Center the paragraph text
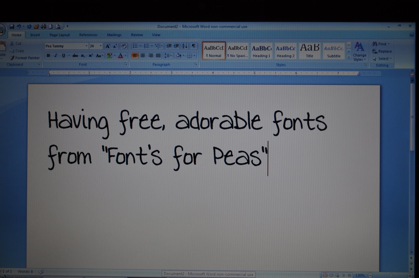 point(143,55)
